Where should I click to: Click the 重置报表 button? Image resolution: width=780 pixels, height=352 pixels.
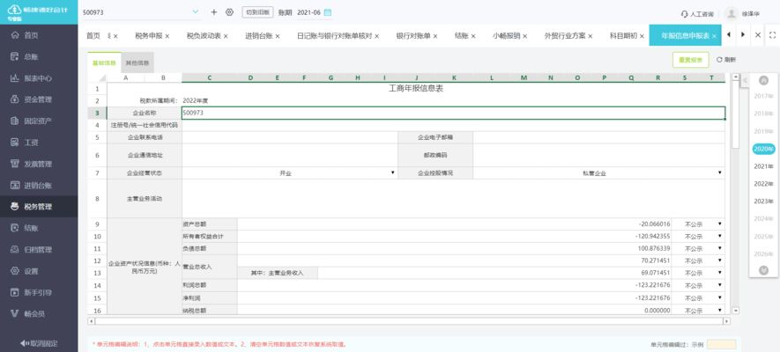tap(690, 60)
